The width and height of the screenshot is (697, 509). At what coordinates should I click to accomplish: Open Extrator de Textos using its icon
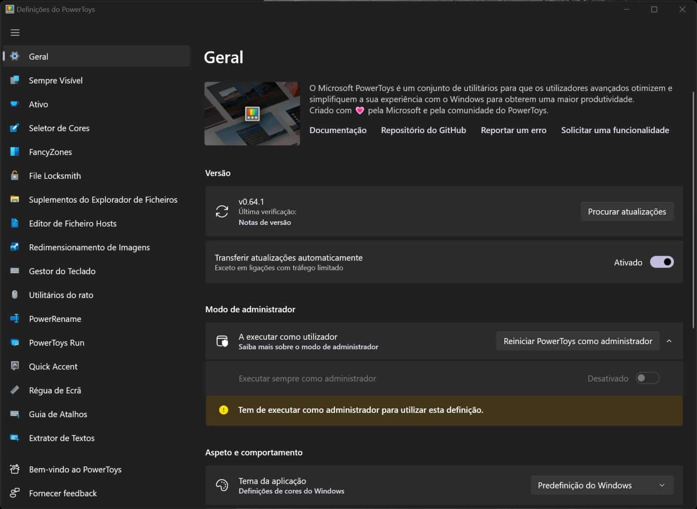(x=14, y=438)
